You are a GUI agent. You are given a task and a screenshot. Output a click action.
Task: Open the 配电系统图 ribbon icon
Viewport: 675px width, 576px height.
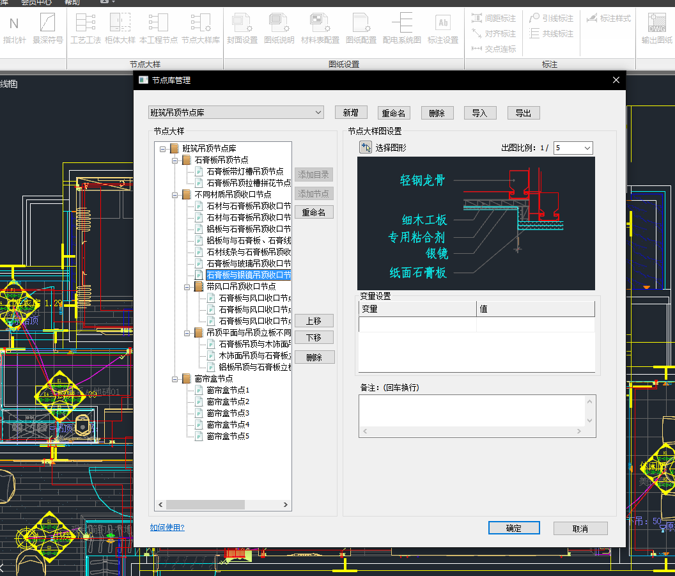(x=402, y=23)
